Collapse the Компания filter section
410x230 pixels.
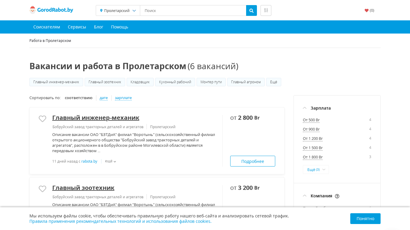coord(305,196)
